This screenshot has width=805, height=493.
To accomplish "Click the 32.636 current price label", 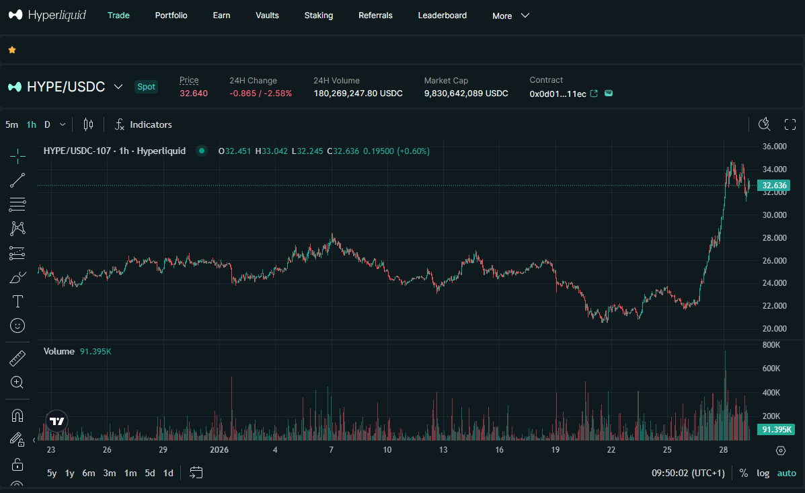I will coord(773,186).
